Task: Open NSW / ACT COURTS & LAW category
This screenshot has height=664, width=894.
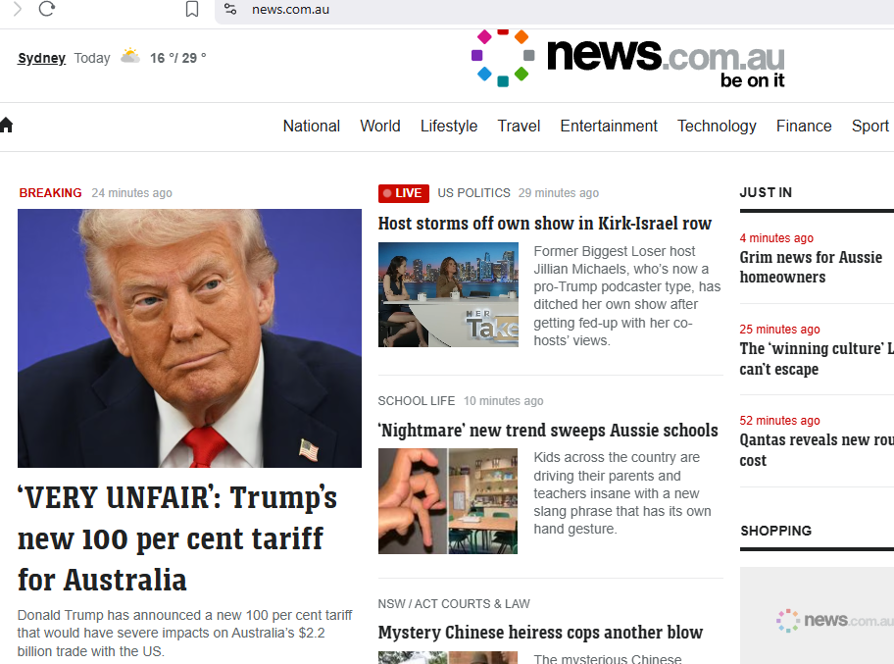Action: (454, 603)
